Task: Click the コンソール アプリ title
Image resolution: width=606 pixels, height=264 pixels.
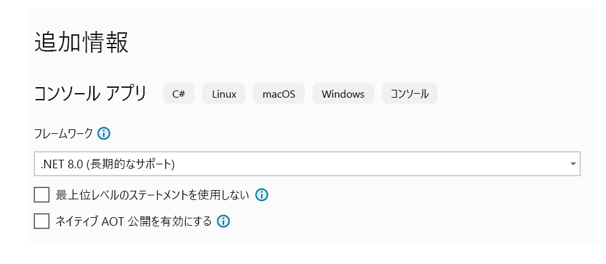Action: [x=91, y=94]
